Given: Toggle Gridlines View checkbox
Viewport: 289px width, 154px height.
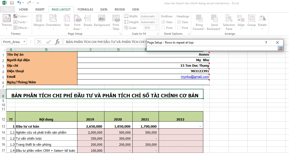Looking at the screenshot, I should point(163,22).
